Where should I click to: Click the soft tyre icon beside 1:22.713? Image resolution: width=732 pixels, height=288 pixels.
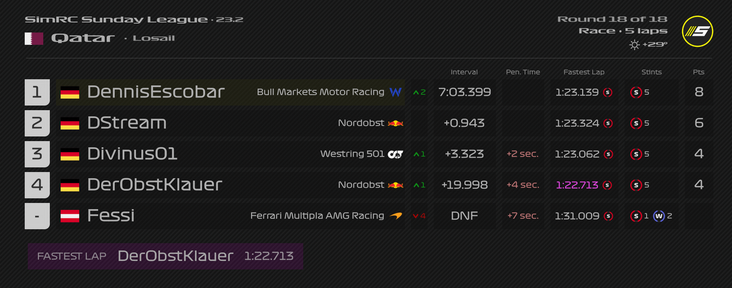(x=608, y=185)
